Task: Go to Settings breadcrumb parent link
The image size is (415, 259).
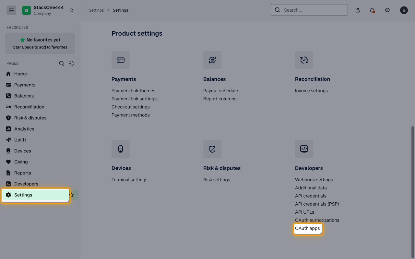Action: (x=96, y=10)
